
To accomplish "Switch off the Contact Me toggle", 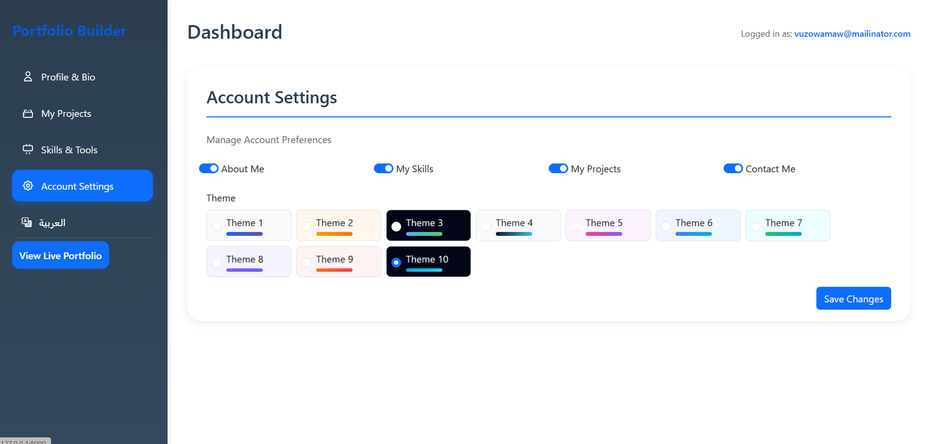I will pos(733,169).
